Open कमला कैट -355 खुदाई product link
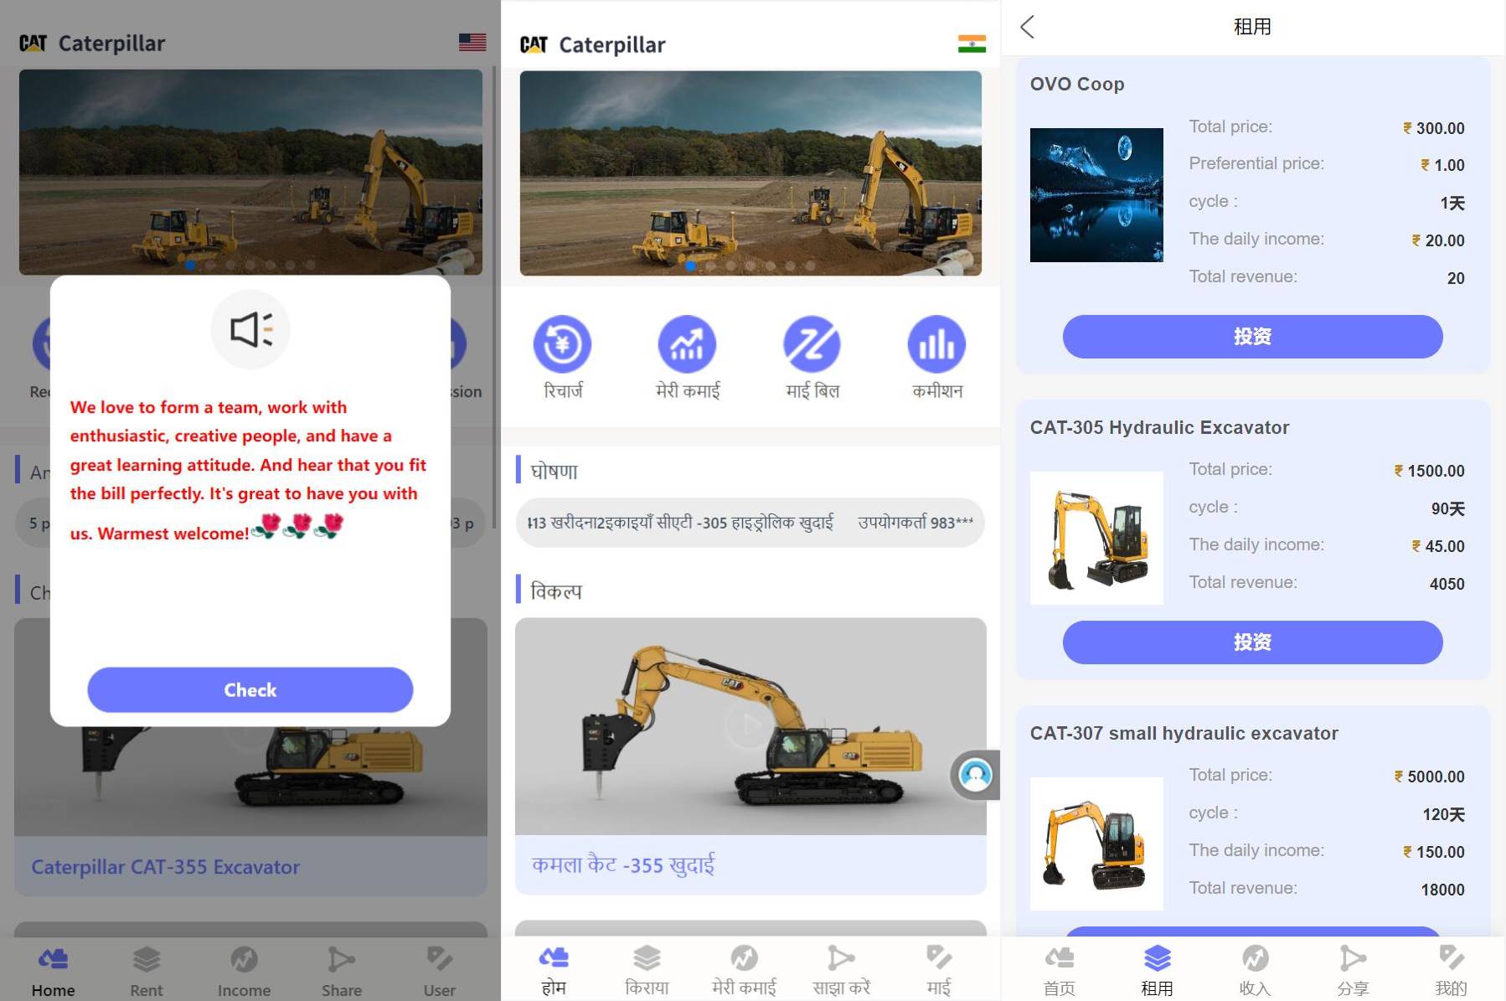The image size is (1506, 1001). [623, 864]
